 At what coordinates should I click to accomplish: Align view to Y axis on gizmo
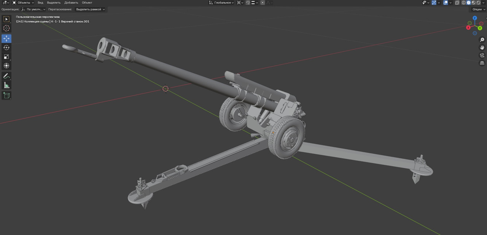tap(480, 28)
